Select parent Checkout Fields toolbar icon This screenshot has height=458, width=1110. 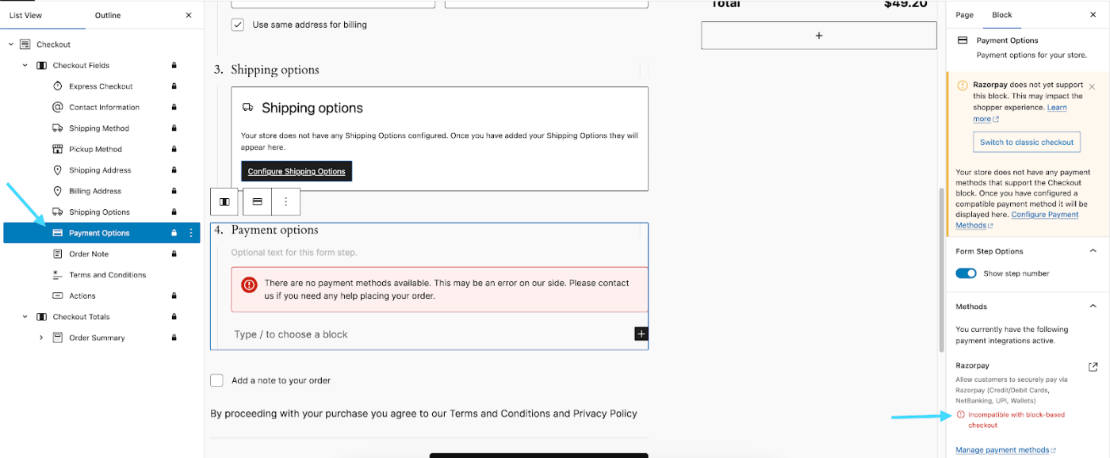(x=224, y=202)
